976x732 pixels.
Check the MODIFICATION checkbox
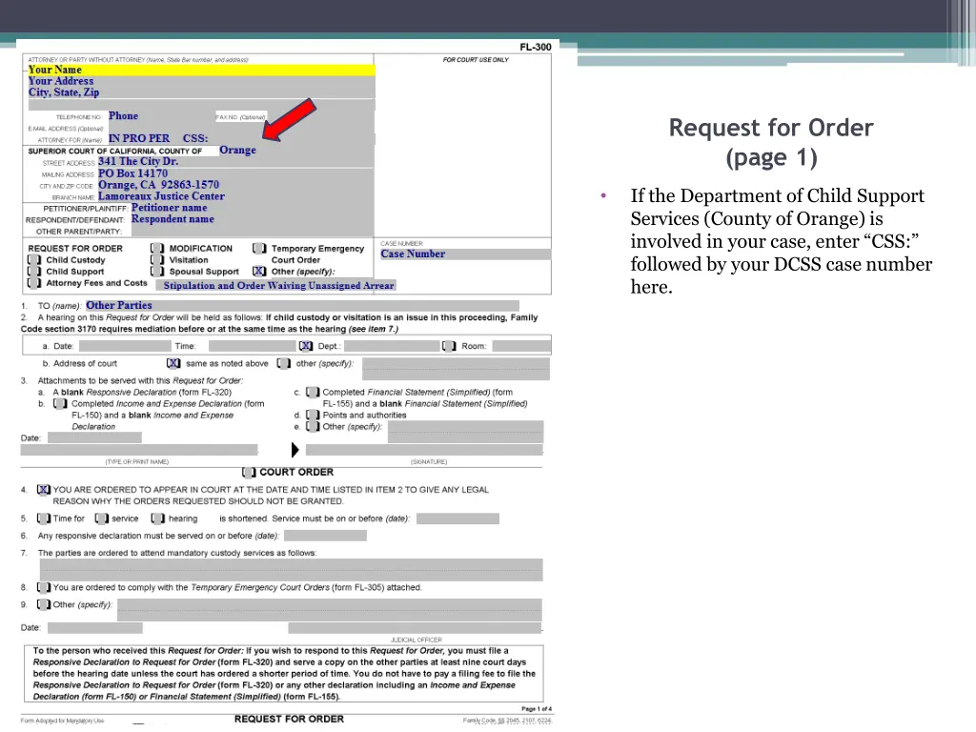point(157,249)
